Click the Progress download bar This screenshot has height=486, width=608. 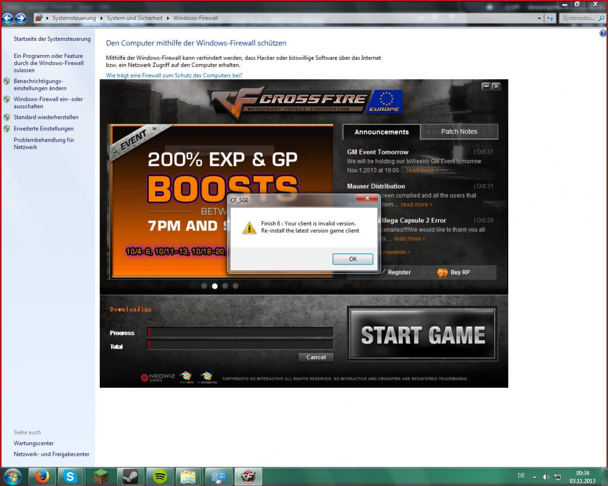pos(241,332)
